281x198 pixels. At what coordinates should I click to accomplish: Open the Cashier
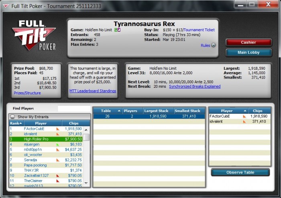pos(248,42)
